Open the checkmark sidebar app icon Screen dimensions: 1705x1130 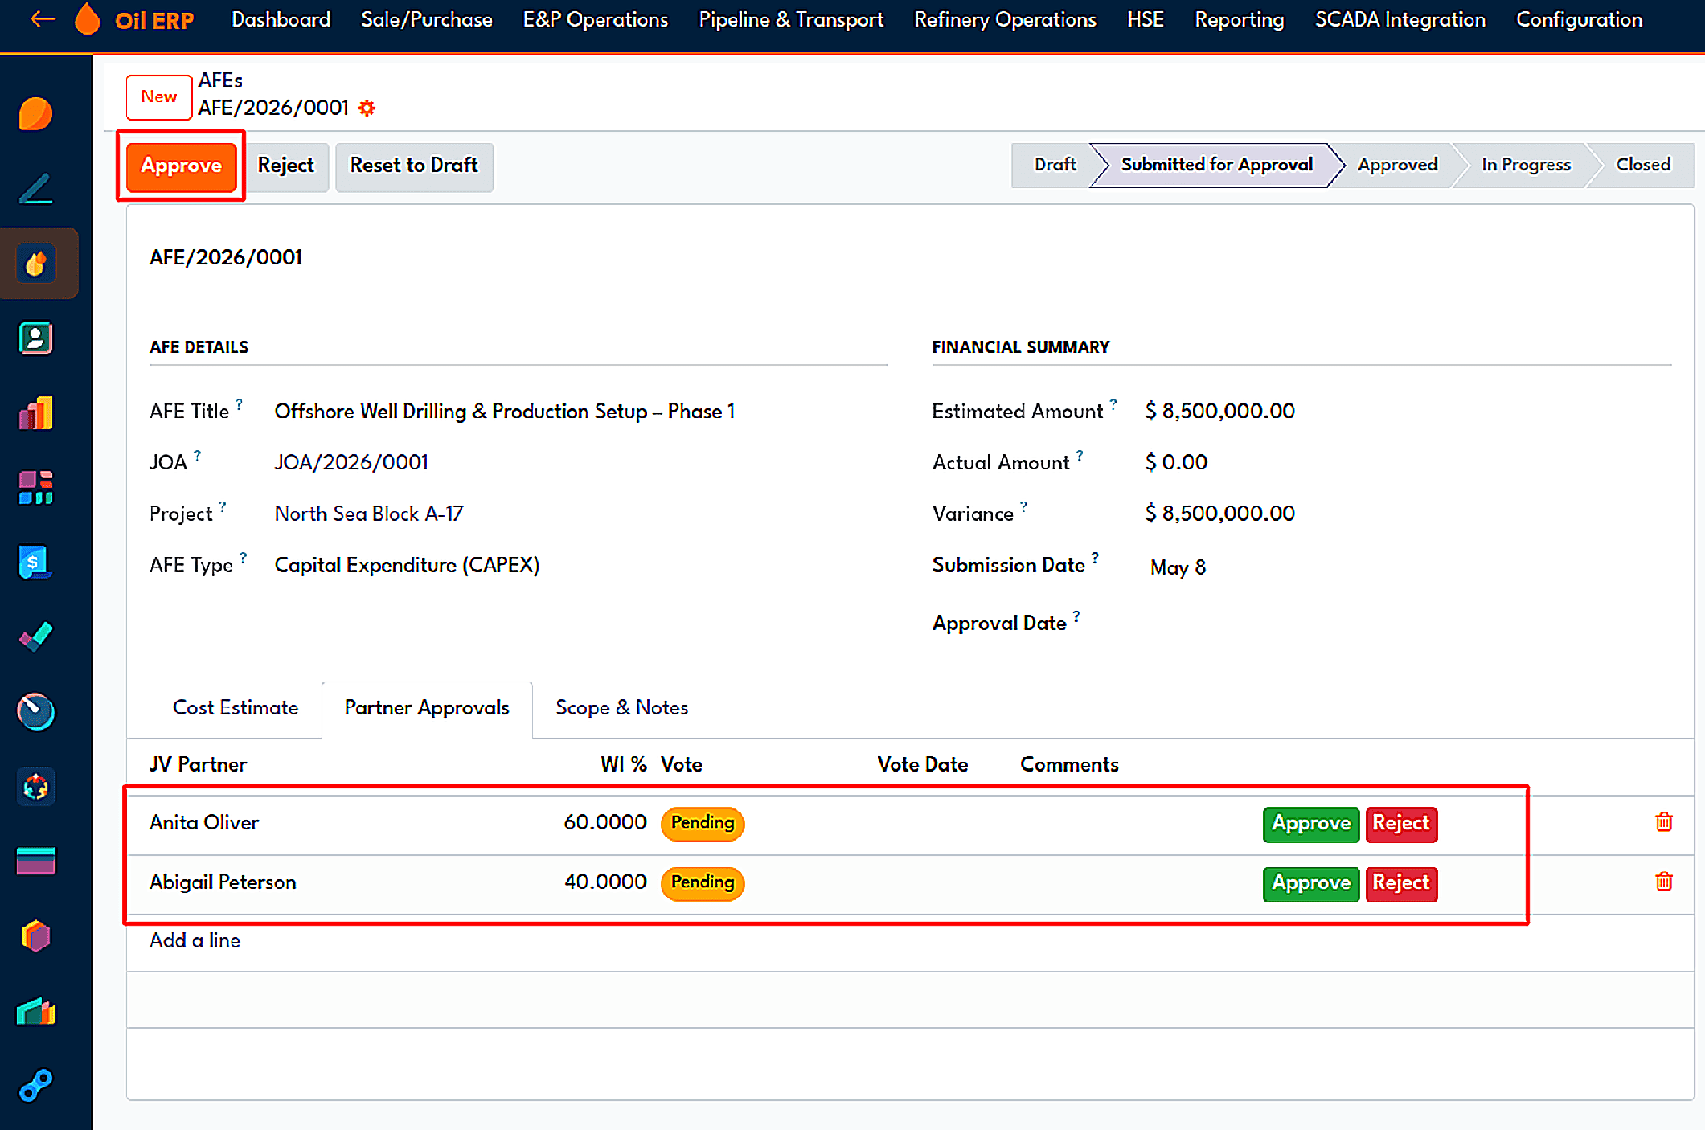point(36,637)
